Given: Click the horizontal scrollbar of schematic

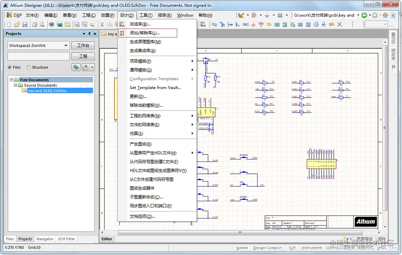Looking at the screenshot, I should (x=240, y=232).
